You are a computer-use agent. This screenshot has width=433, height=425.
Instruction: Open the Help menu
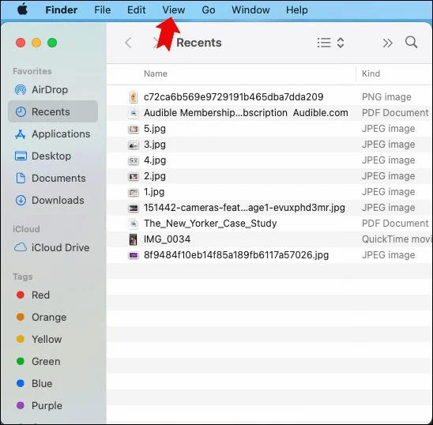[x=297, y=10]
